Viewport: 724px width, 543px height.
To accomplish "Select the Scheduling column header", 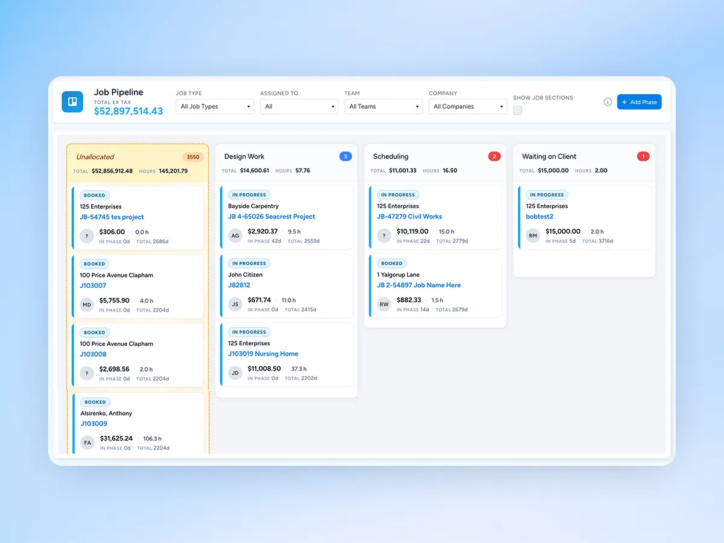I will pyautogui.click(x=435, y=163).
